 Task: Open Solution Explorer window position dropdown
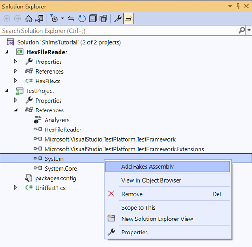point(230,6)
